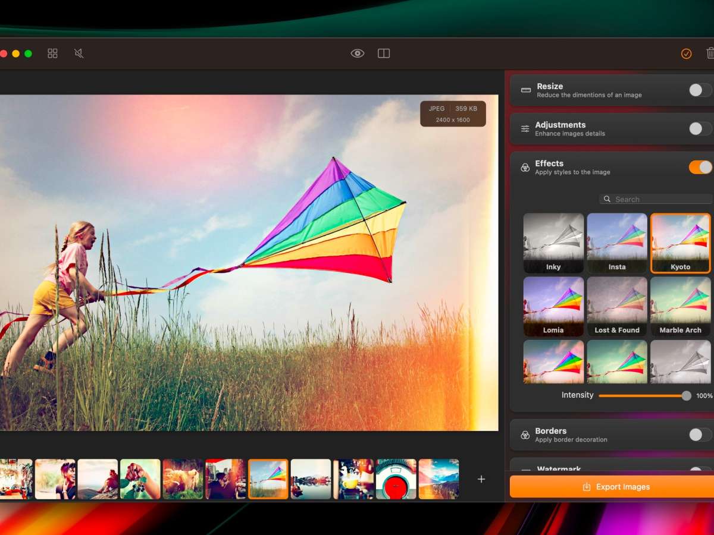Apply the Lomia effect preset
Screen dimensions: 714x535
point(553,306)
